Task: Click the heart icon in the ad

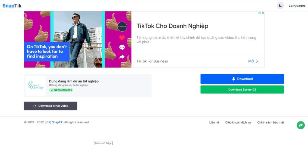Action: [122, 38]
